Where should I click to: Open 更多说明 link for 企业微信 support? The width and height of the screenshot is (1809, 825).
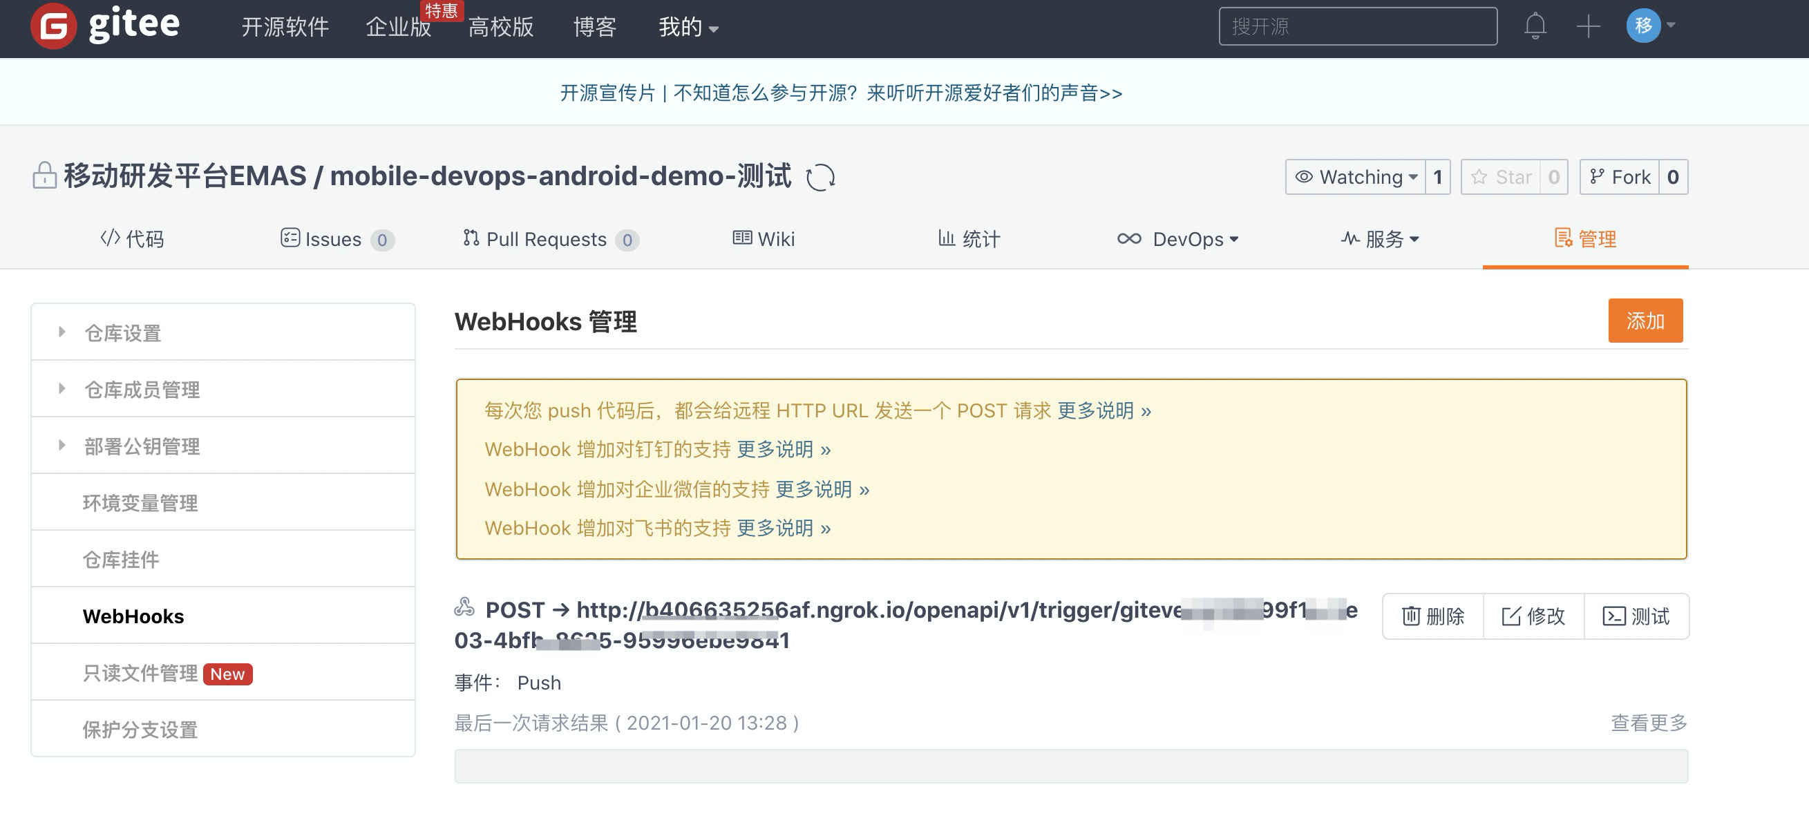pyautogui.click(x=822, y=489)
